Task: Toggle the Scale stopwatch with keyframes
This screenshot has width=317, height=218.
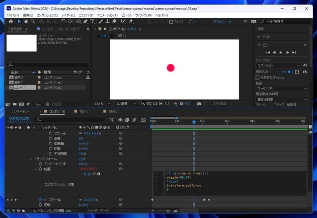Action: pyautogui.click(x=40, y=200)
